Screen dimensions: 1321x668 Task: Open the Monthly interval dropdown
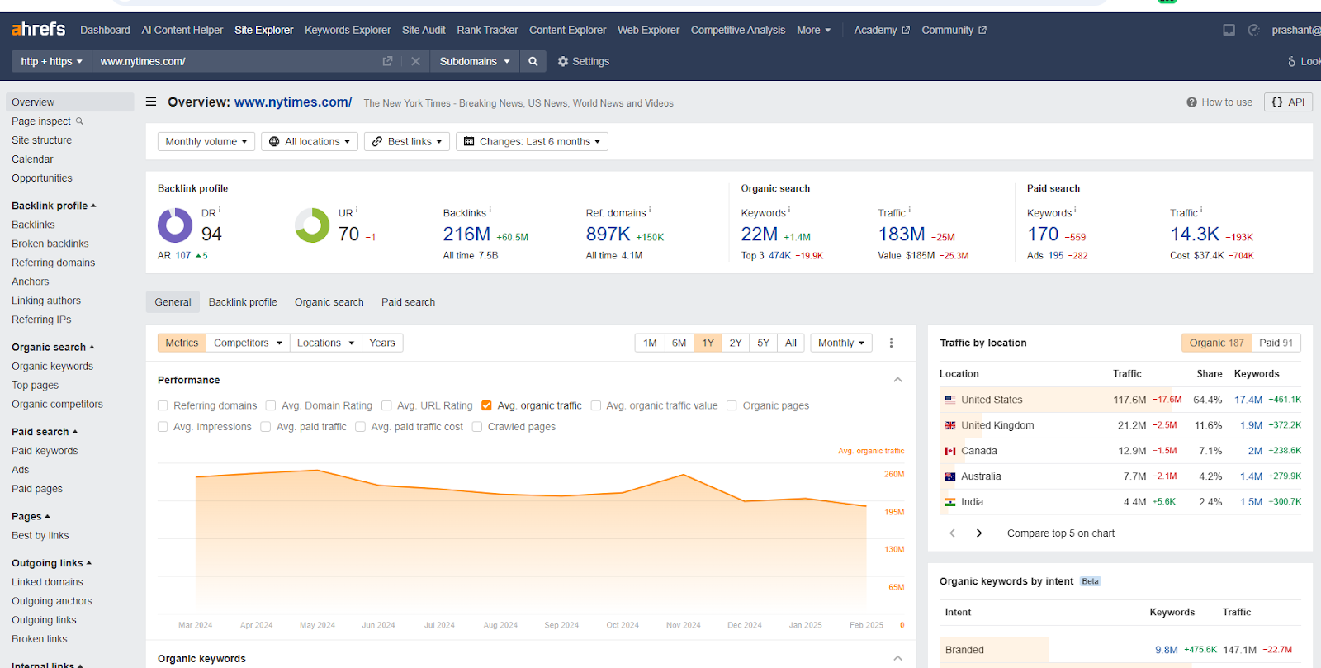tap(841, 343)
